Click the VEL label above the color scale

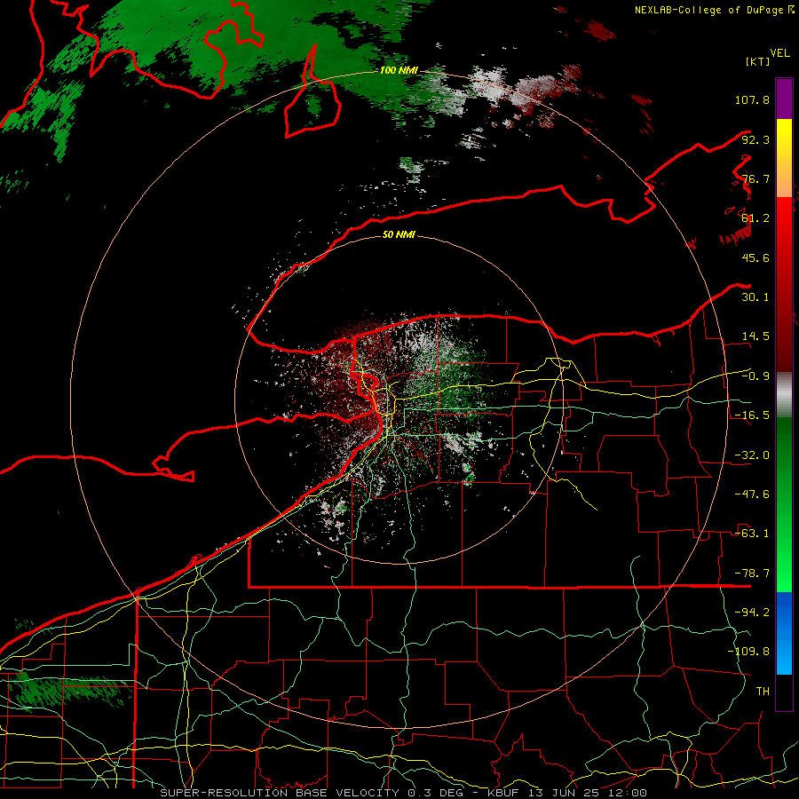779,52
